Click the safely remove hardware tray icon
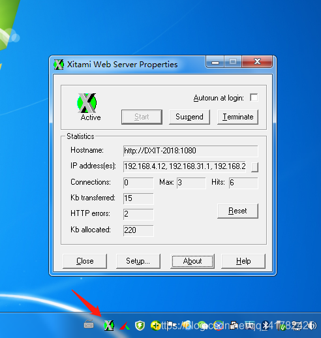Image resolution: width=321 pixels, height=338 pixels. tap(282, 326)
